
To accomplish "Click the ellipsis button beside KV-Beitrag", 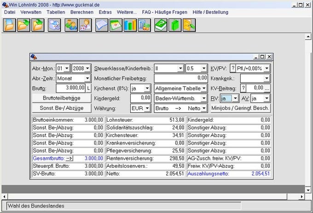I will click(x=267, y=88).
